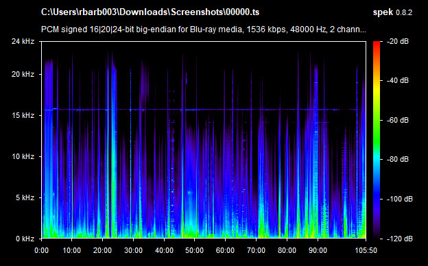The height and width of the screenshot is (266, 428).
Task: Click the 0:00 time axis label
Action: [41, 250]
